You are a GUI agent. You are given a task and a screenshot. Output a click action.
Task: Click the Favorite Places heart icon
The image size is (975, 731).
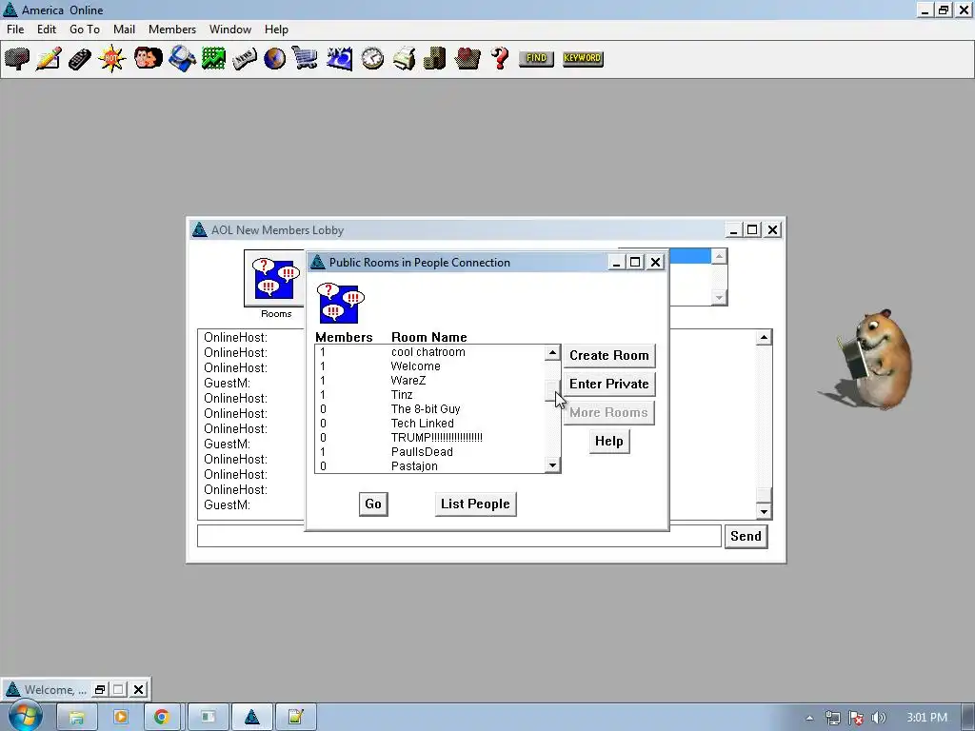467,58
